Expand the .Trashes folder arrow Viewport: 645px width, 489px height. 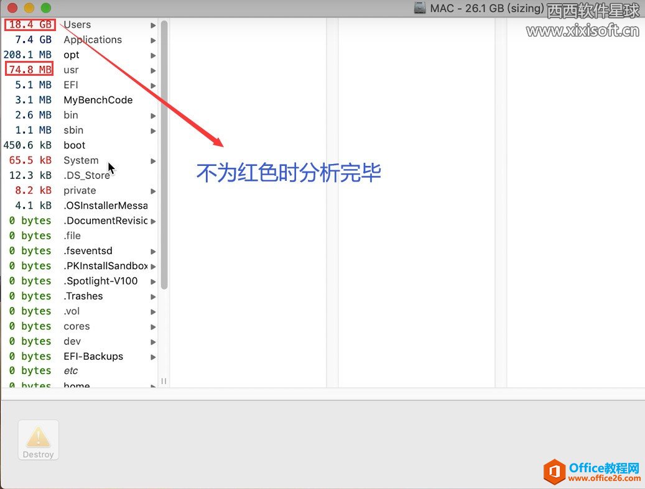click(153, 296)
